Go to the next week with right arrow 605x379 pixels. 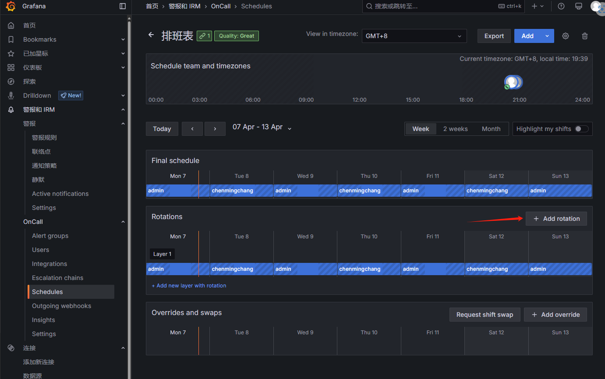(x=215, y=129)
